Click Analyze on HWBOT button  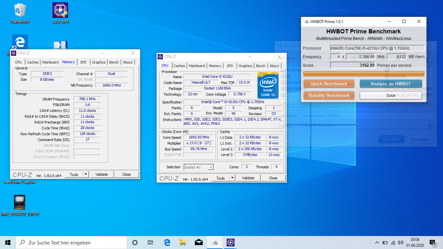(x=391, y=84)
